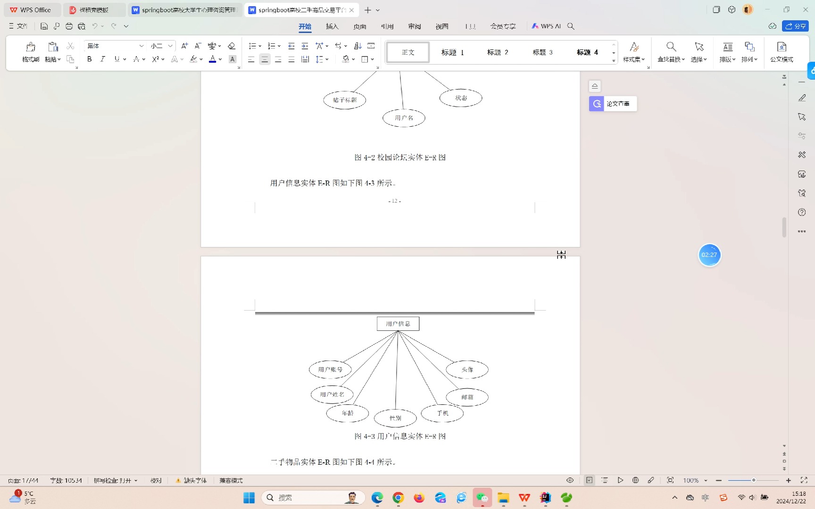Increase indent icon in paragraph group

(305, 46)
